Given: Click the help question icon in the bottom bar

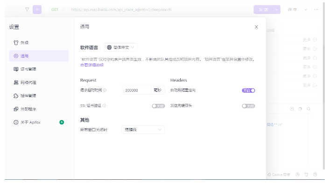Looking at the screenshot, I should click(x=315, y=175).
